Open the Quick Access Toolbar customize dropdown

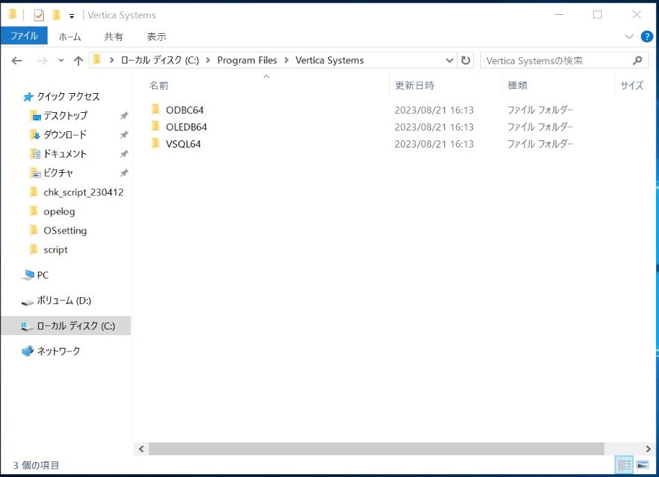[x=71, y=16]
